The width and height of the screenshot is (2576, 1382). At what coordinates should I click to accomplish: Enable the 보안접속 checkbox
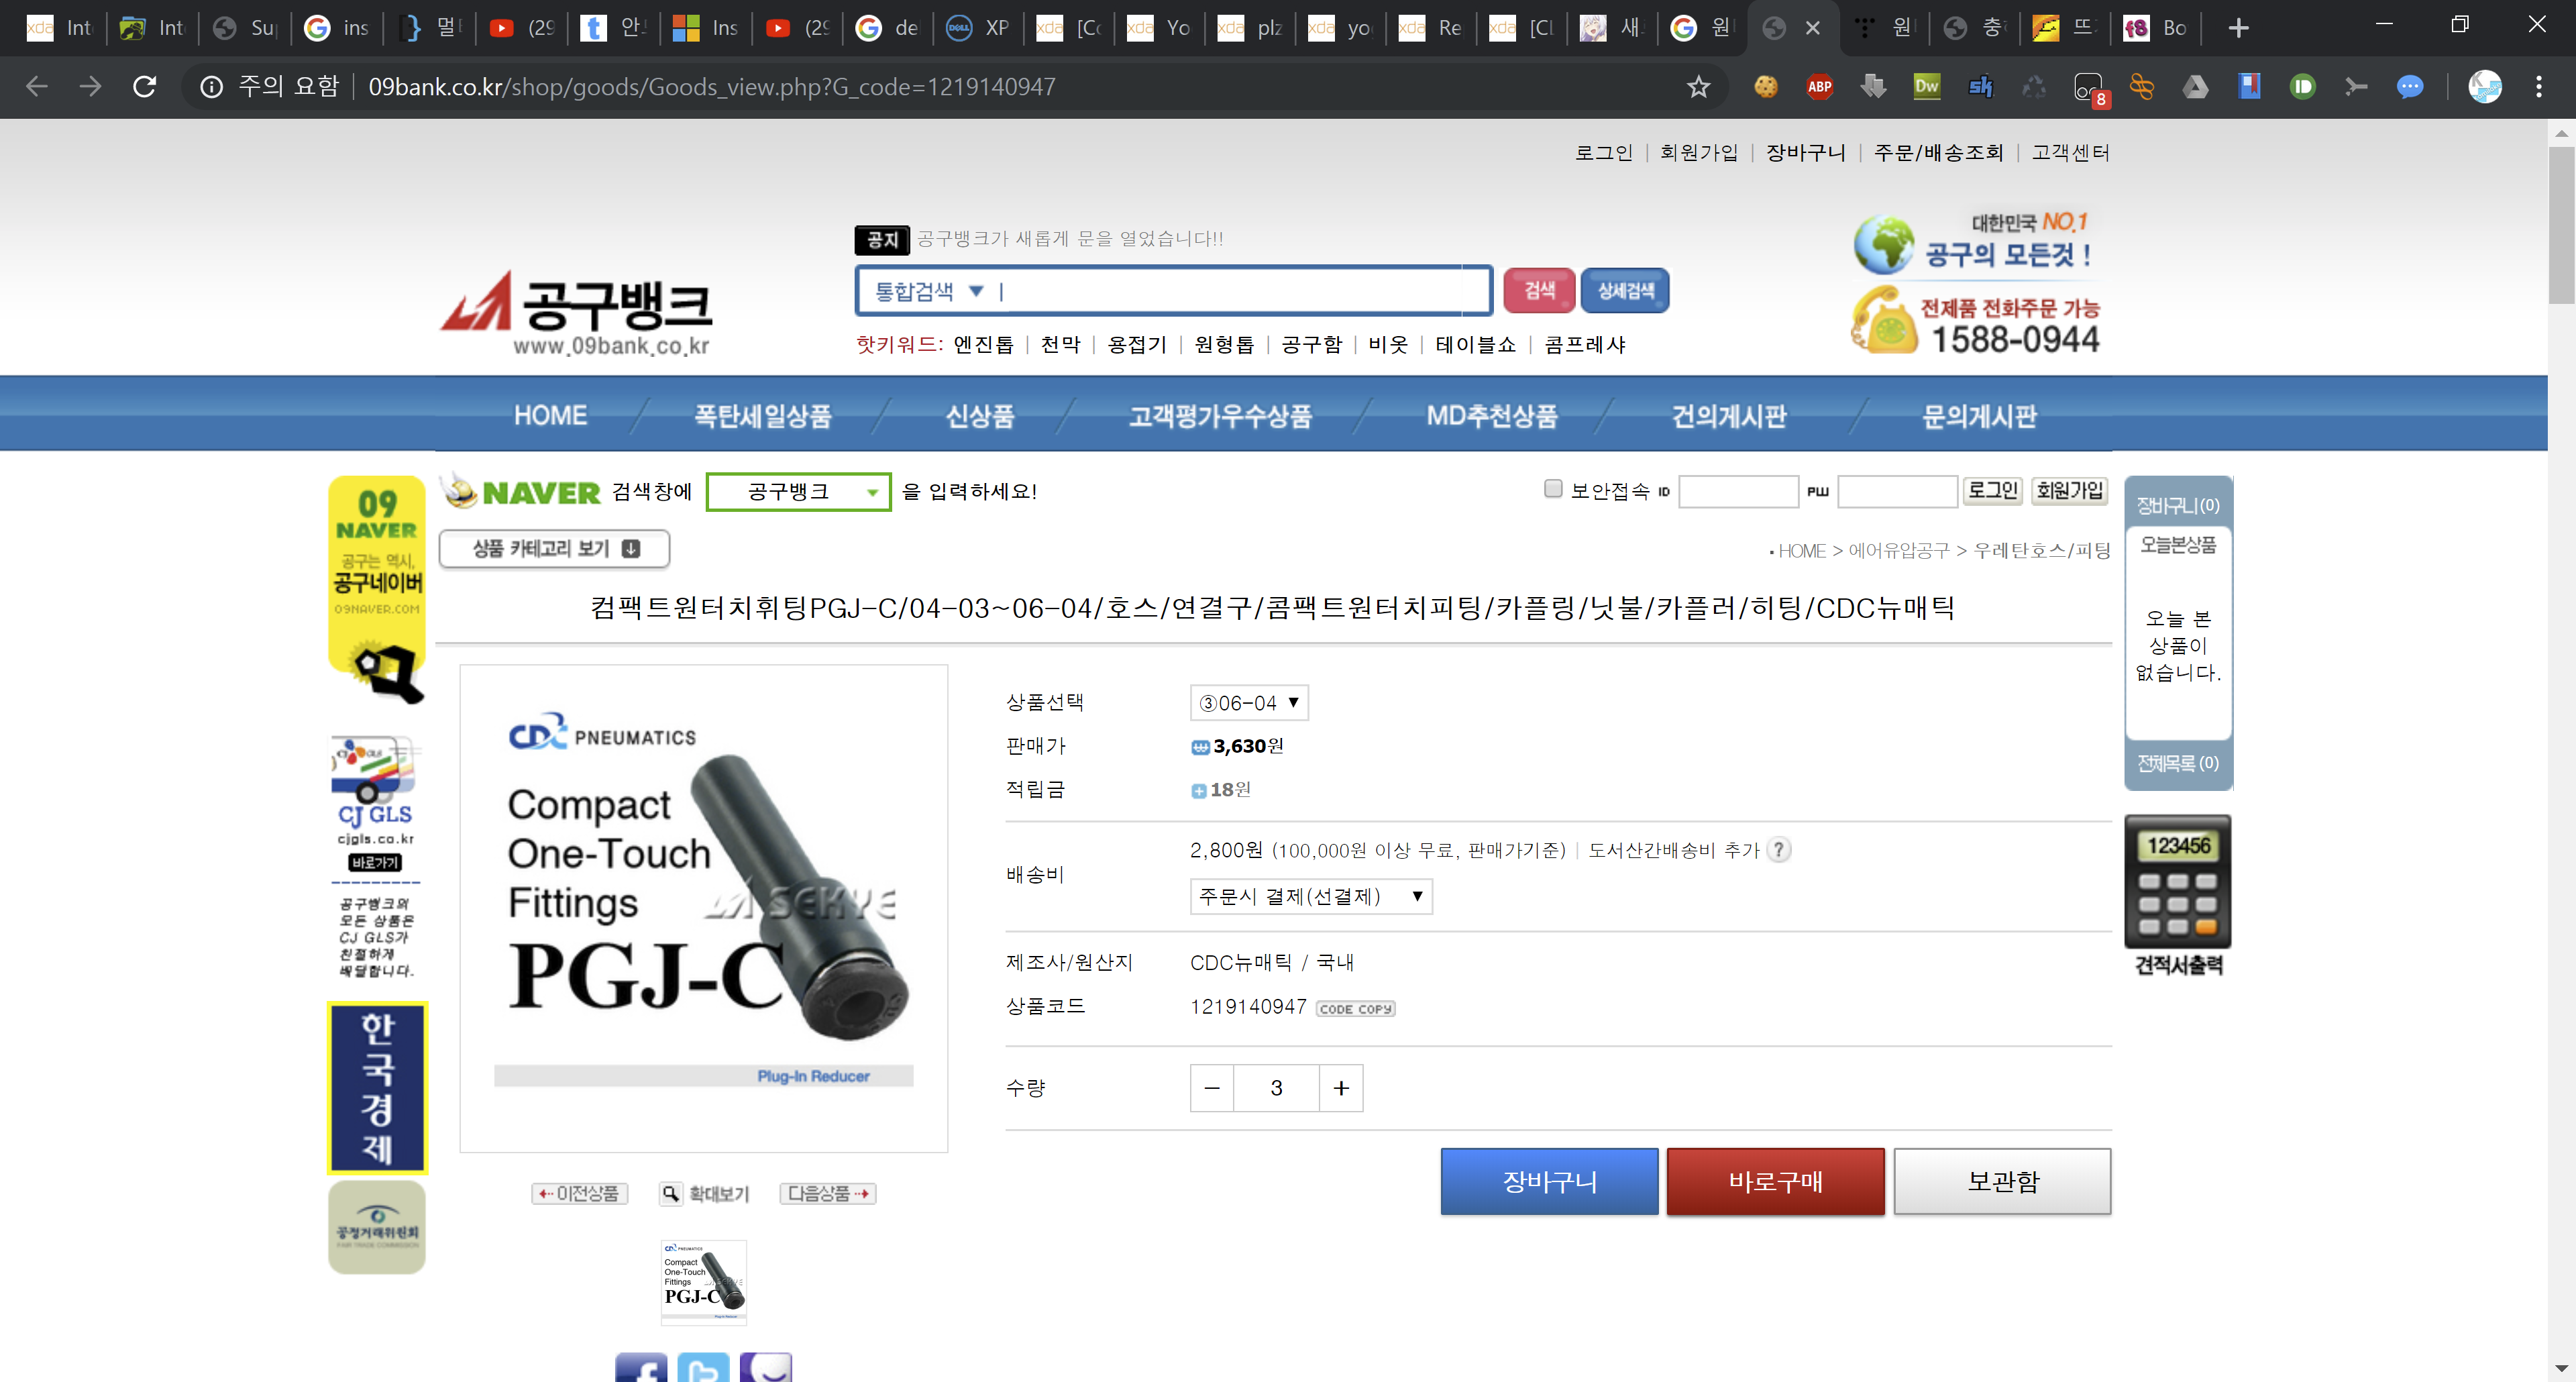coord(1553,489)
